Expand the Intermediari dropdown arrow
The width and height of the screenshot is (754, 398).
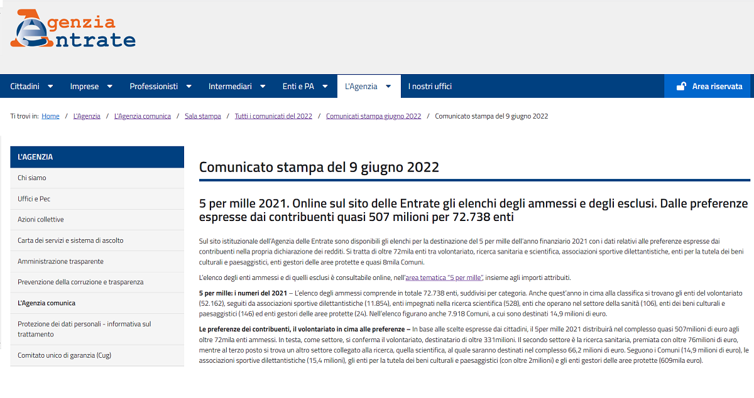[x=263, y=87]
